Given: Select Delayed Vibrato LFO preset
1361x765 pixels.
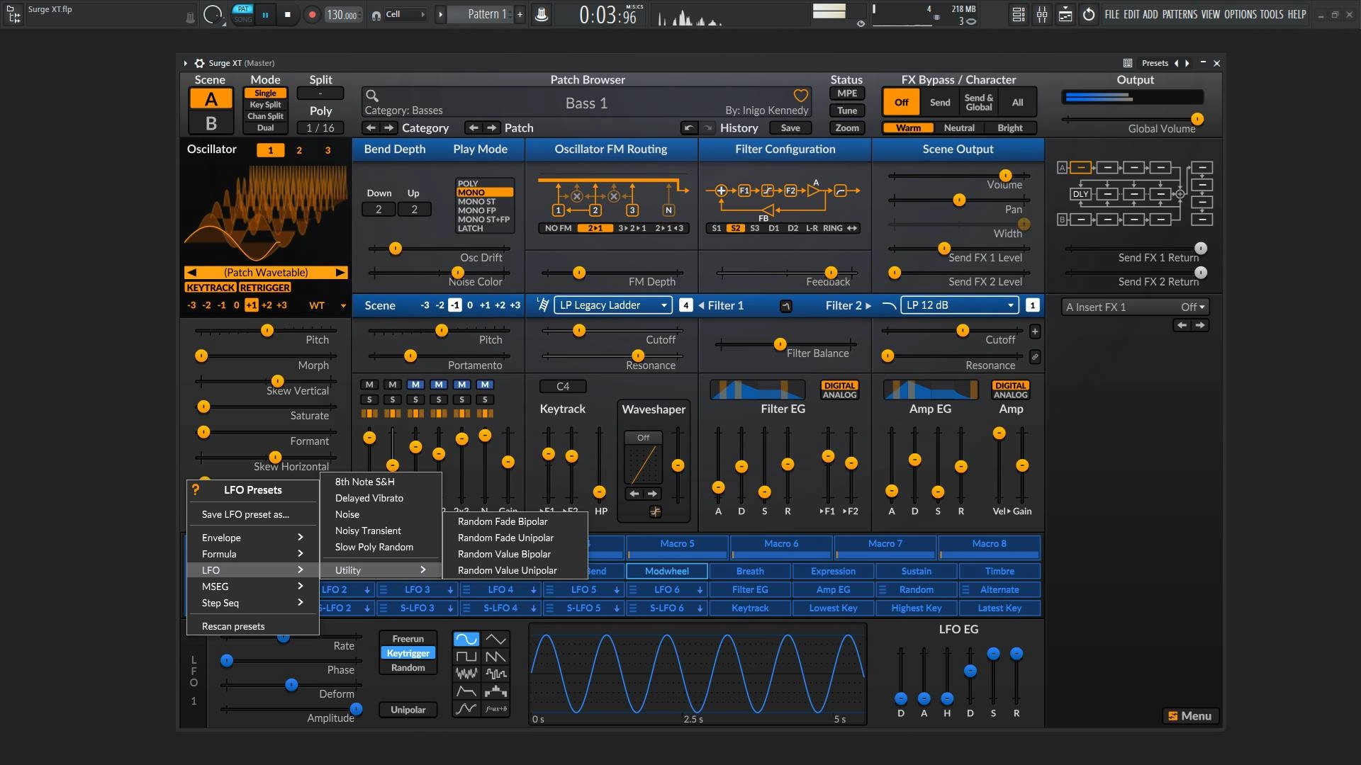Looking at the screenshot, I should tap(381, 498).
